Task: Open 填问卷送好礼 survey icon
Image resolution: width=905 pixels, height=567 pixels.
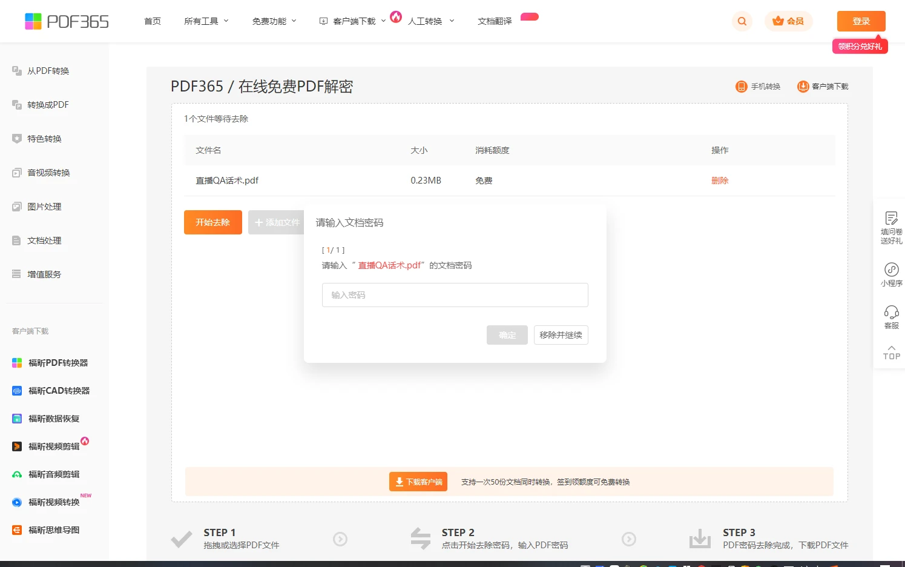Action: (x=891, y=228)
